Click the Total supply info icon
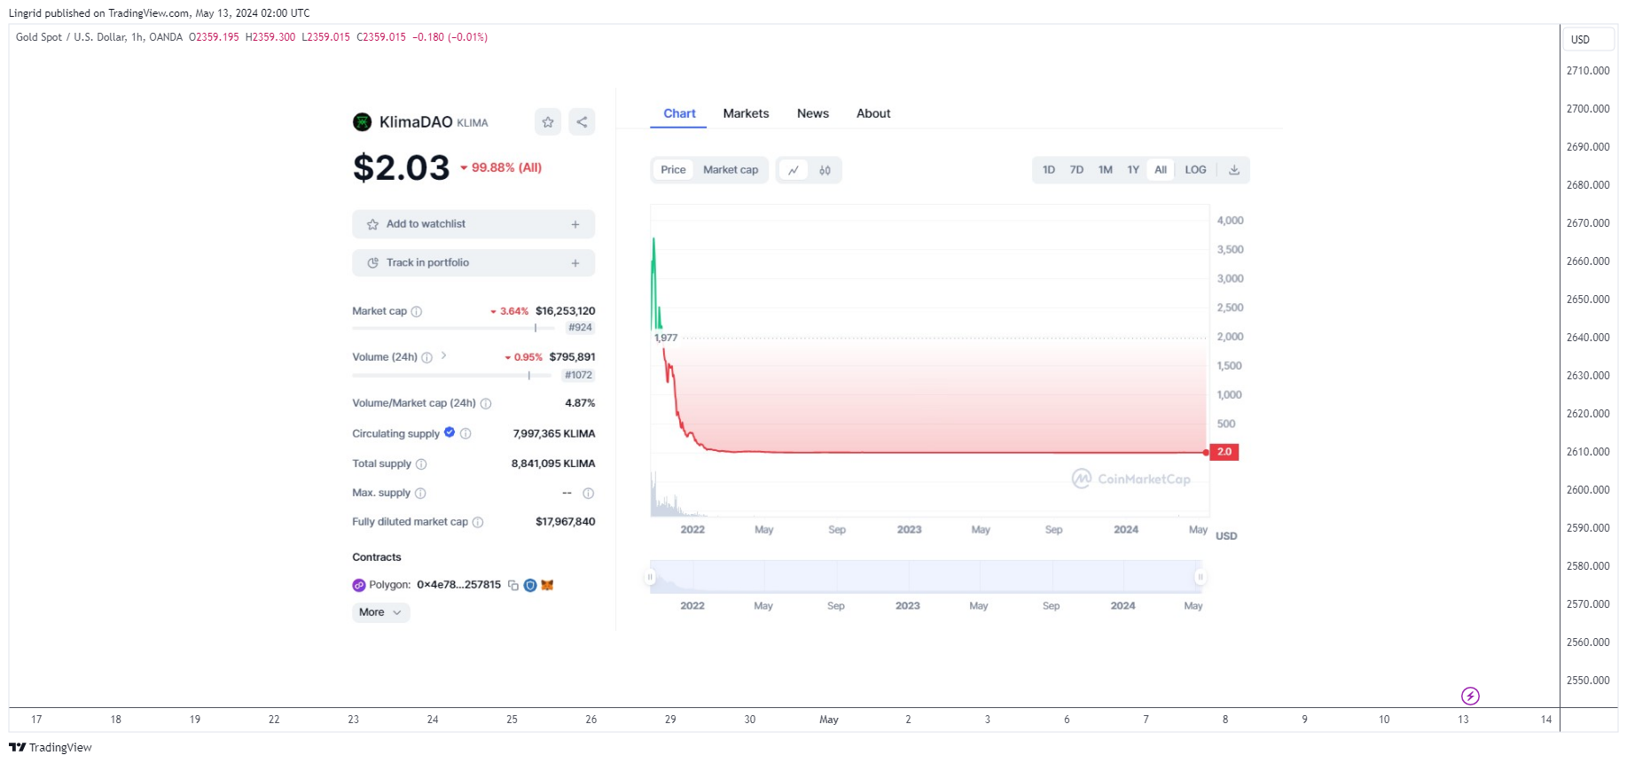 tap(421, 464)
